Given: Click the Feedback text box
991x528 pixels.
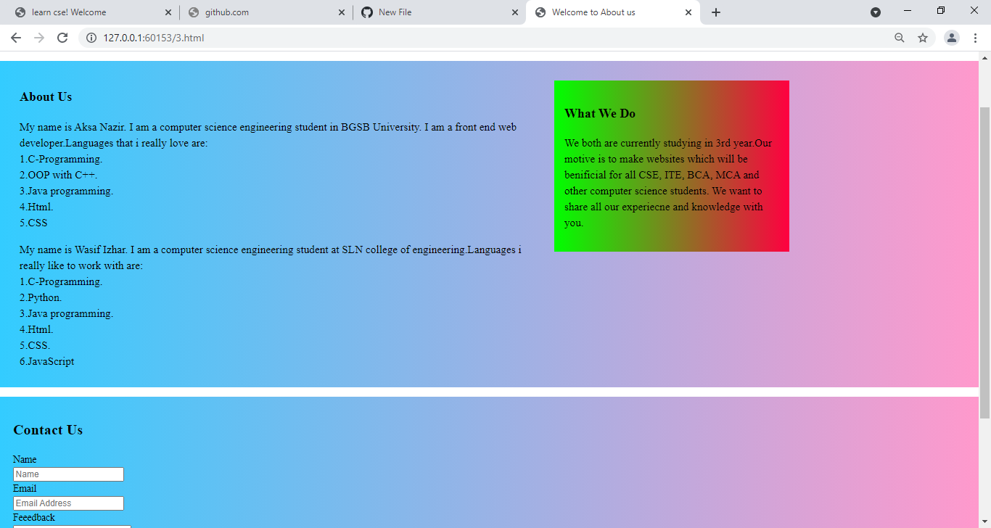Looking at the screenshot, I should [x=70, y=526].
